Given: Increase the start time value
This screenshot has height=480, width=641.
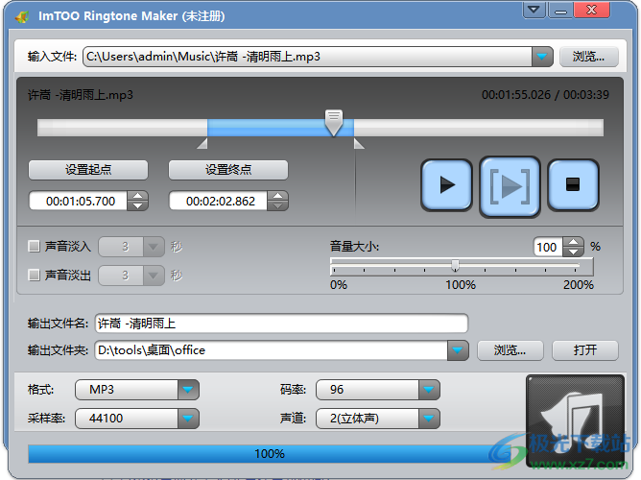Looking at the screenshot, I should [x=138, y=196].
